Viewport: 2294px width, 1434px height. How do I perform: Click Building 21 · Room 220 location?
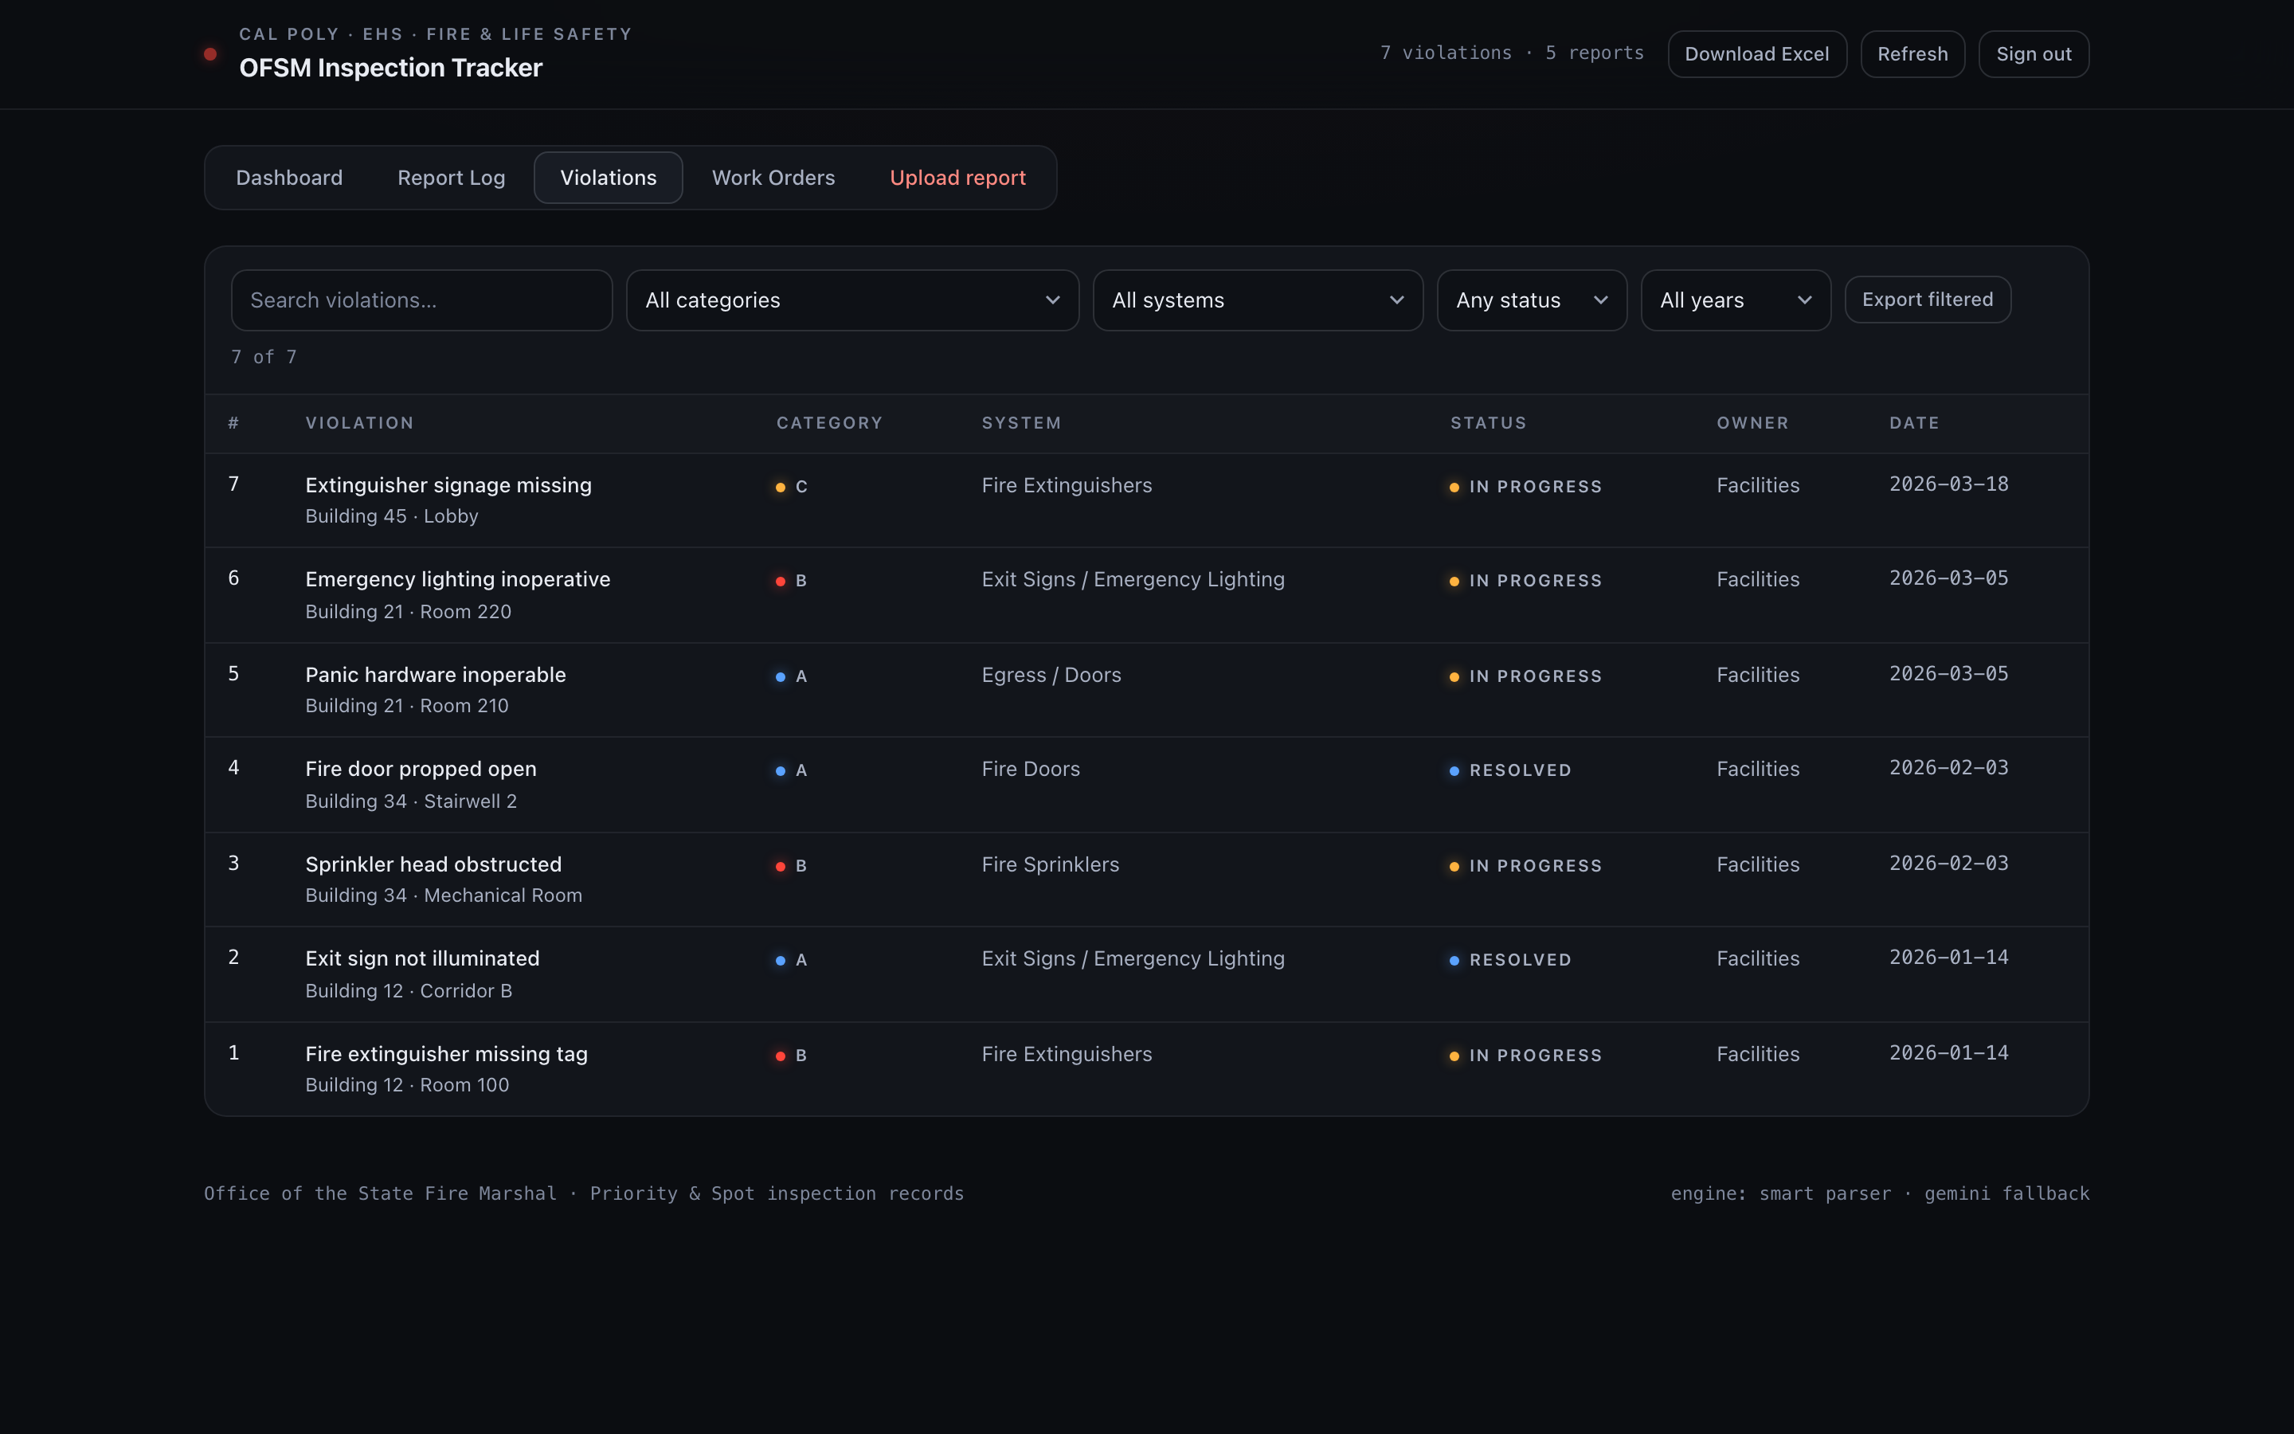409,612
